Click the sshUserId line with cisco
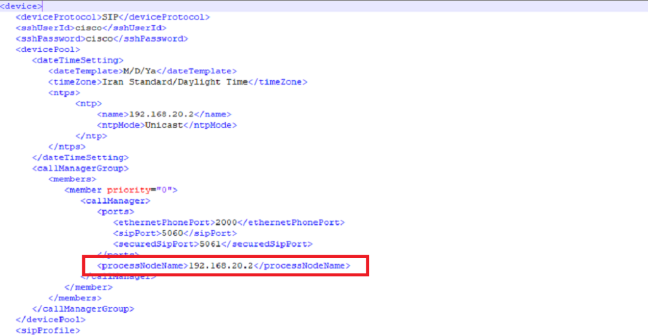 pyautogui.click(x=91, y=28)
